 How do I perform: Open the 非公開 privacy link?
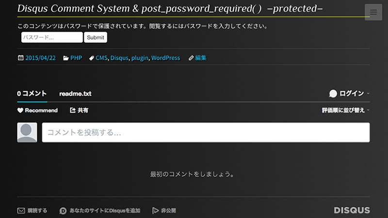pos(168,211)
